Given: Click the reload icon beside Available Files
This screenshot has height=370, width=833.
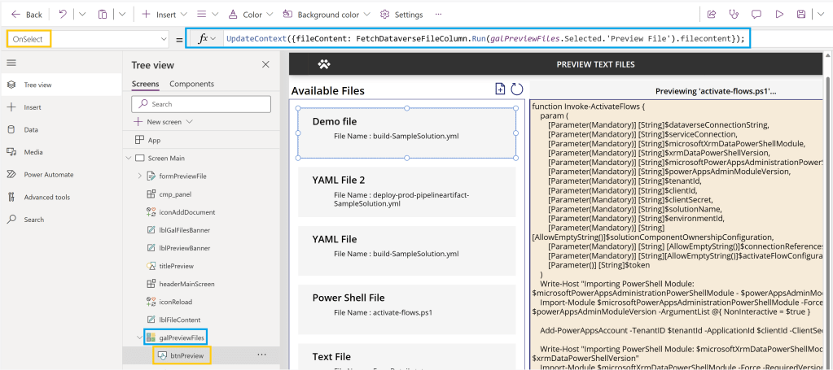Looking at the screenshot, I should (x=517, y=89).
